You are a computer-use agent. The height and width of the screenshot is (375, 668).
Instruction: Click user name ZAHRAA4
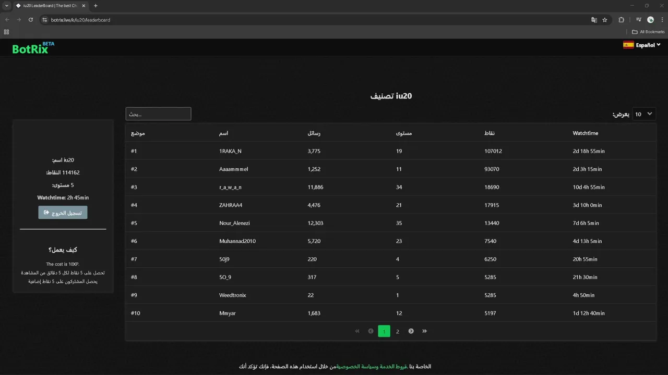231,205
